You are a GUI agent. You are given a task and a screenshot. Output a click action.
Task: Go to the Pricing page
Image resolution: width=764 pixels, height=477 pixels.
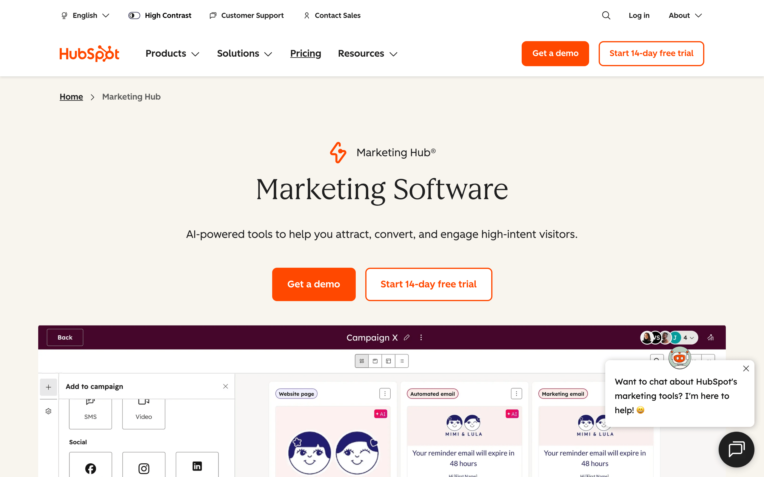click(x=305, y=54)
